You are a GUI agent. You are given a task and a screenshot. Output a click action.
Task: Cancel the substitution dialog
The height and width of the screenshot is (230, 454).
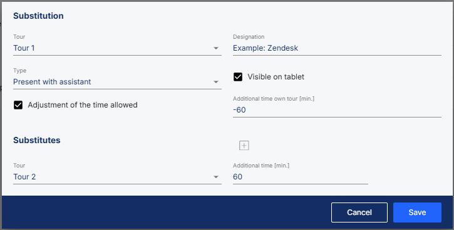click(359, 212)
